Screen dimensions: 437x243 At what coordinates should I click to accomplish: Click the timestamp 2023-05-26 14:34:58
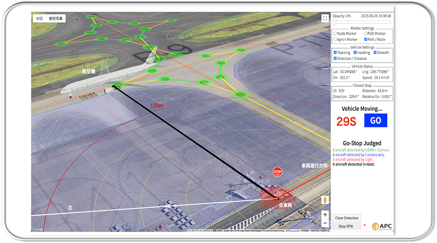[376, 16]
